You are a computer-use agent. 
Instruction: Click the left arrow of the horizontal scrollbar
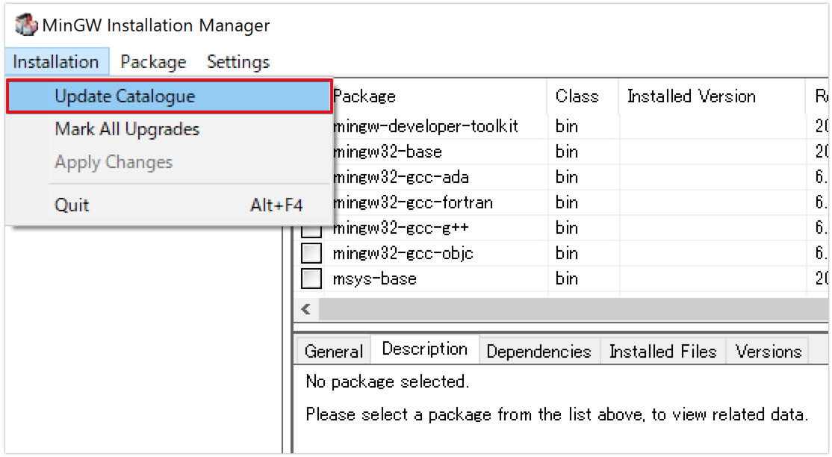coord(305,309)
